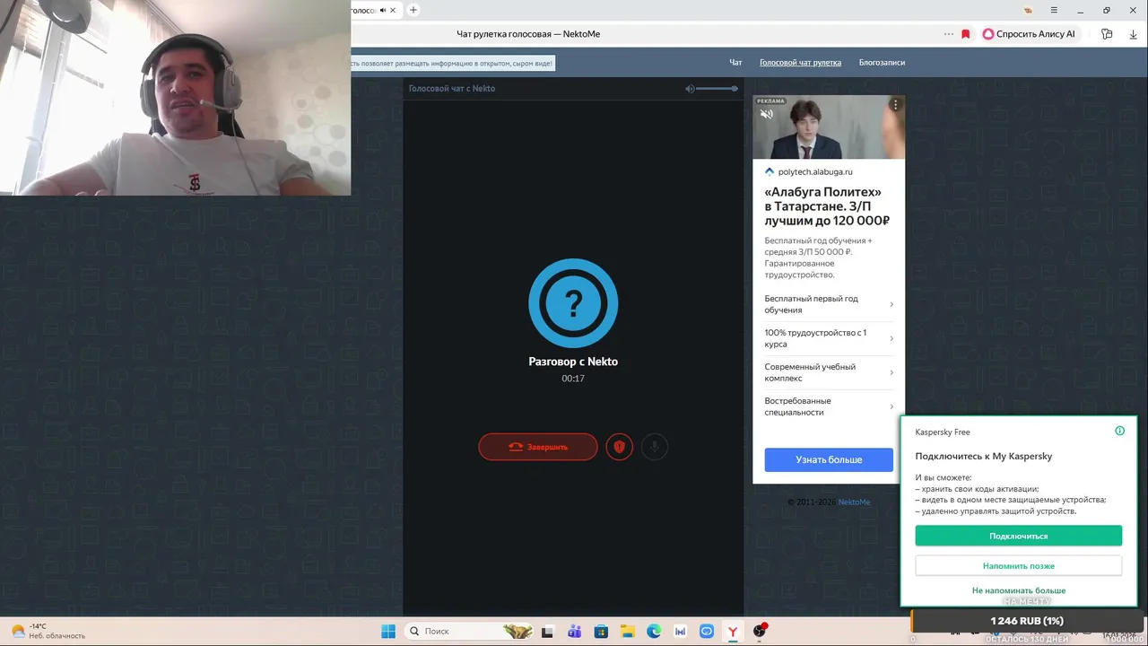
Task: Open browser downloads arrow
Action: 1133,34
